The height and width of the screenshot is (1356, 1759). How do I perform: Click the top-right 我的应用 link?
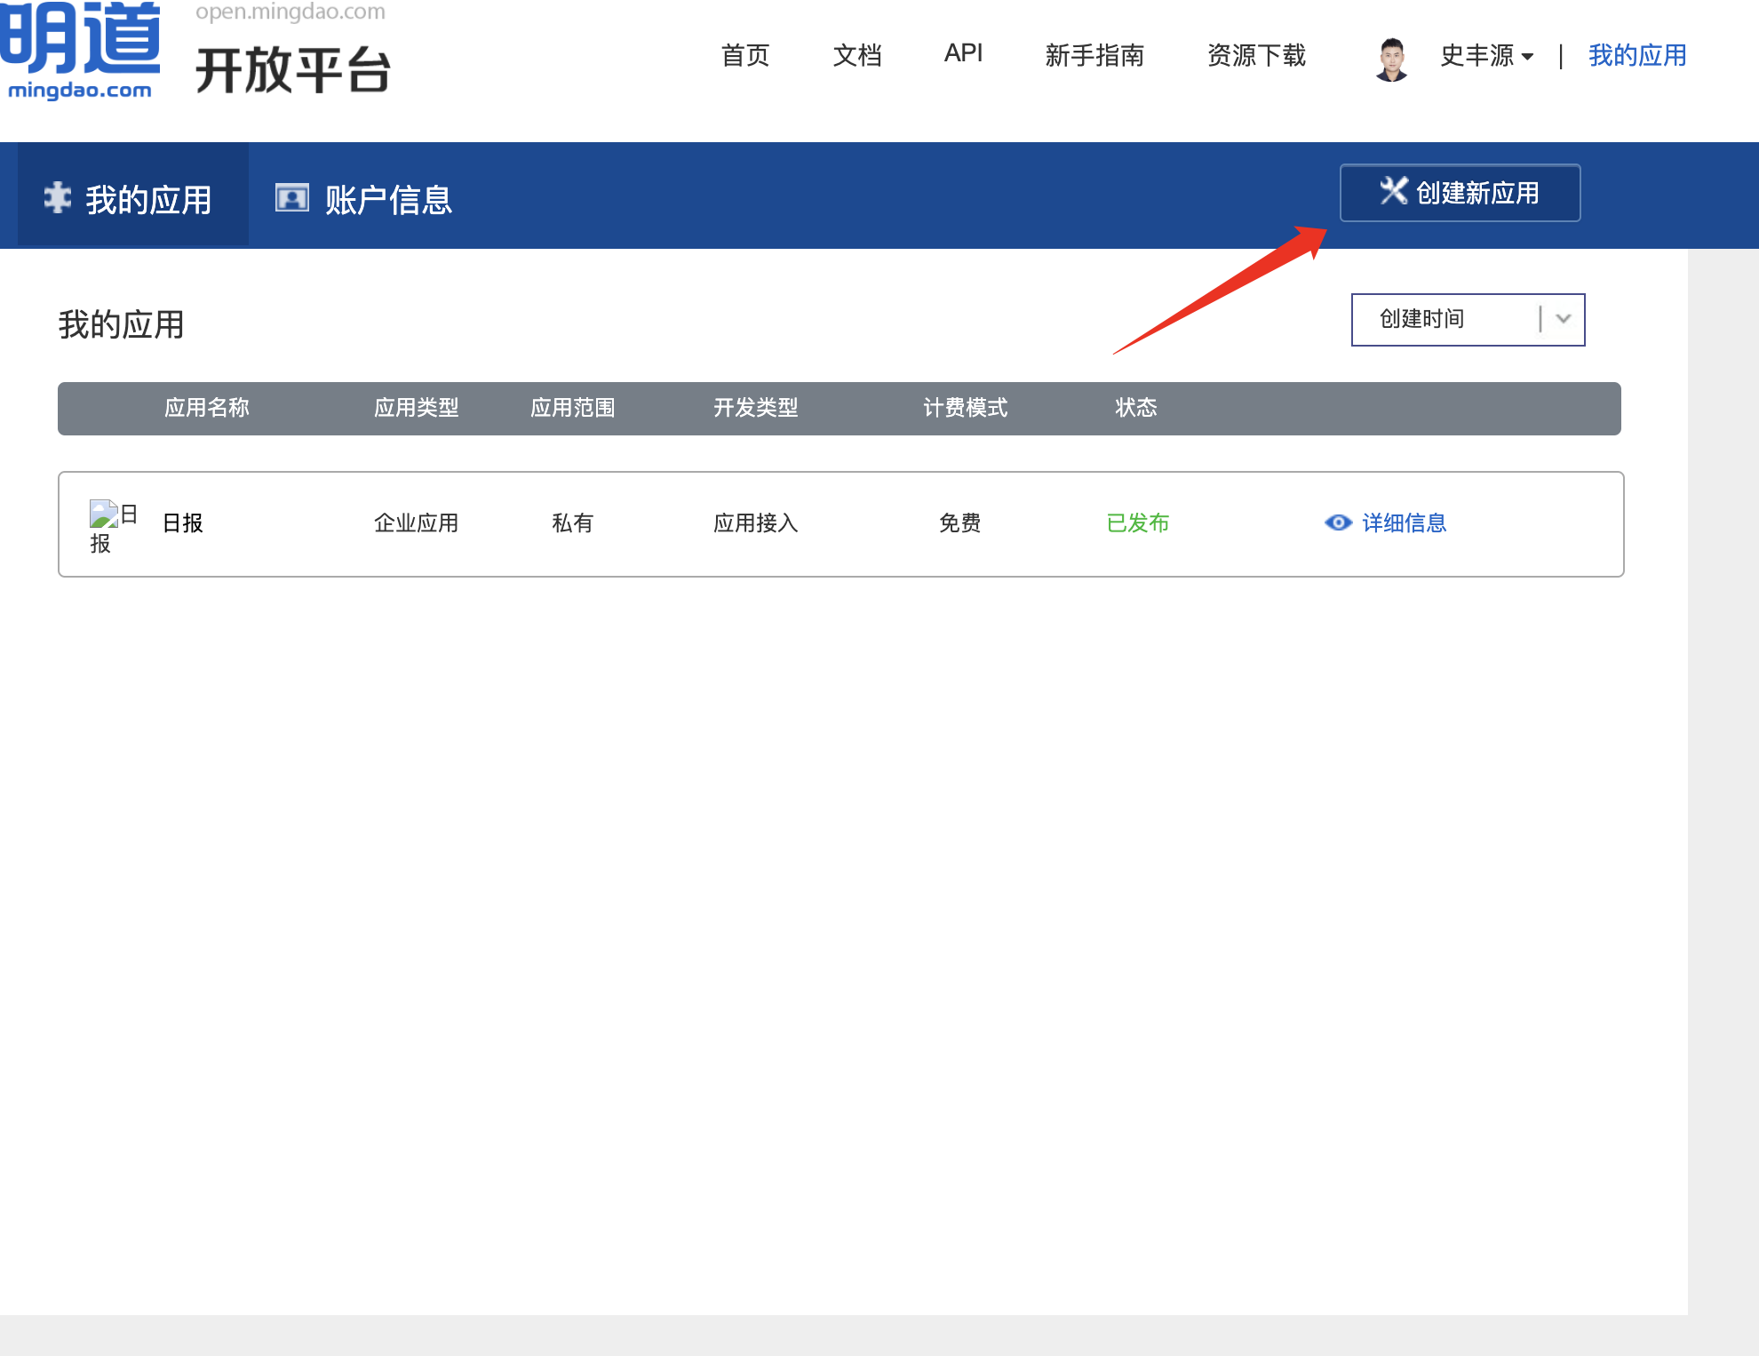click(1637, 55)
